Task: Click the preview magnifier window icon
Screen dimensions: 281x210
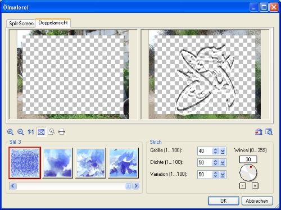Action: pos(269,132)
